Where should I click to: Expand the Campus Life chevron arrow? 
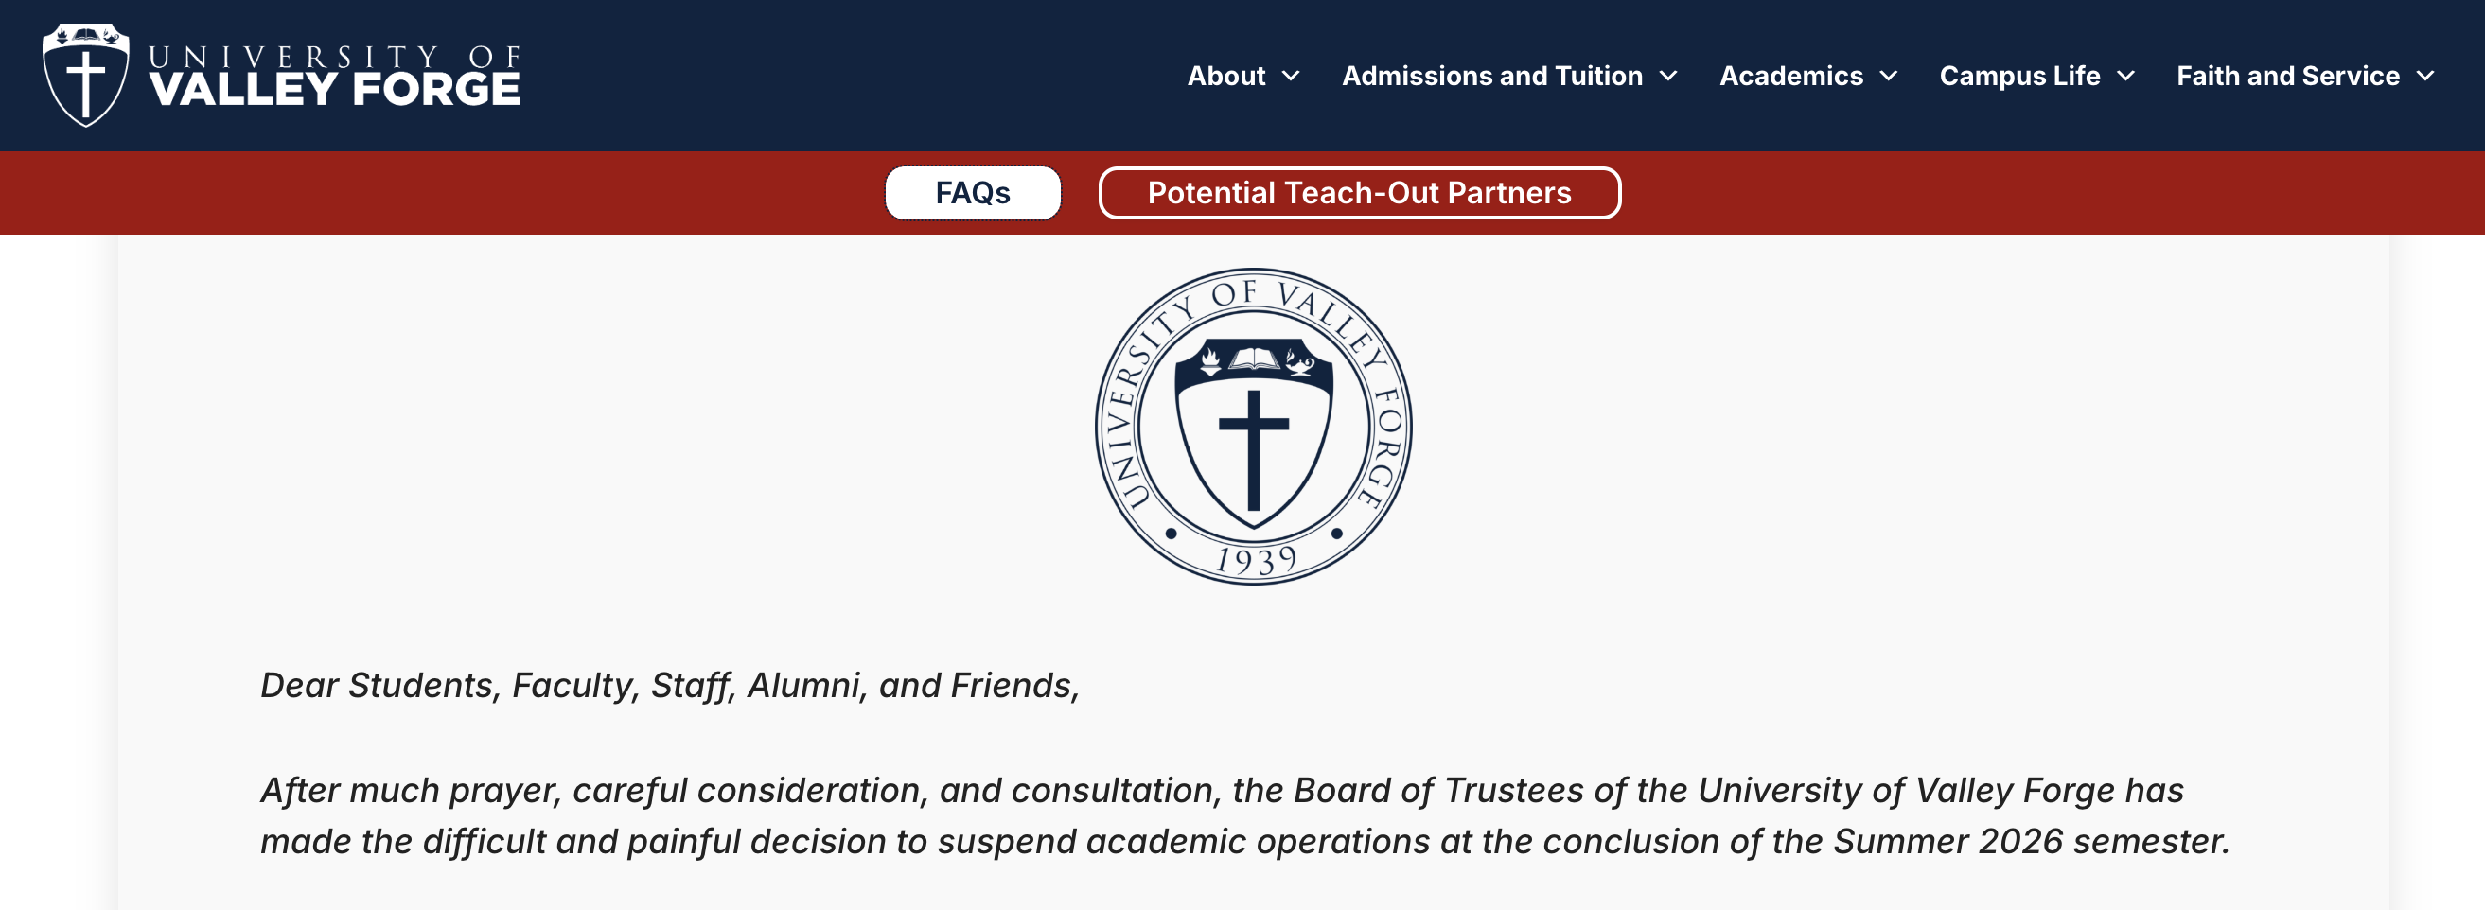(x=2126, y=77)
